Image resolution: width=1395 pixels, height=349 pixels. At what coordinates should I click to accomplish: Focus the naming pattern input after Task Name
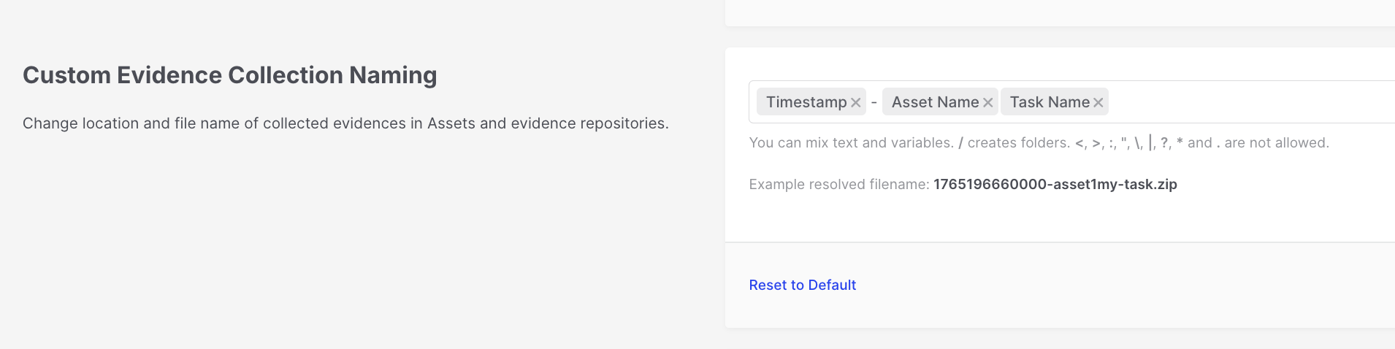tap(1242, 102)
